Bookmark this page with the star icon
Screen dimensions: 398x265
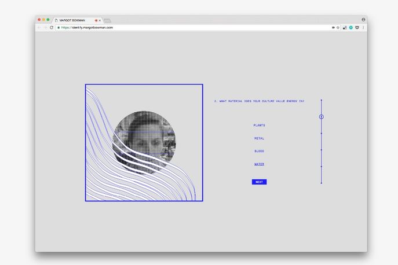coord(338,27)
